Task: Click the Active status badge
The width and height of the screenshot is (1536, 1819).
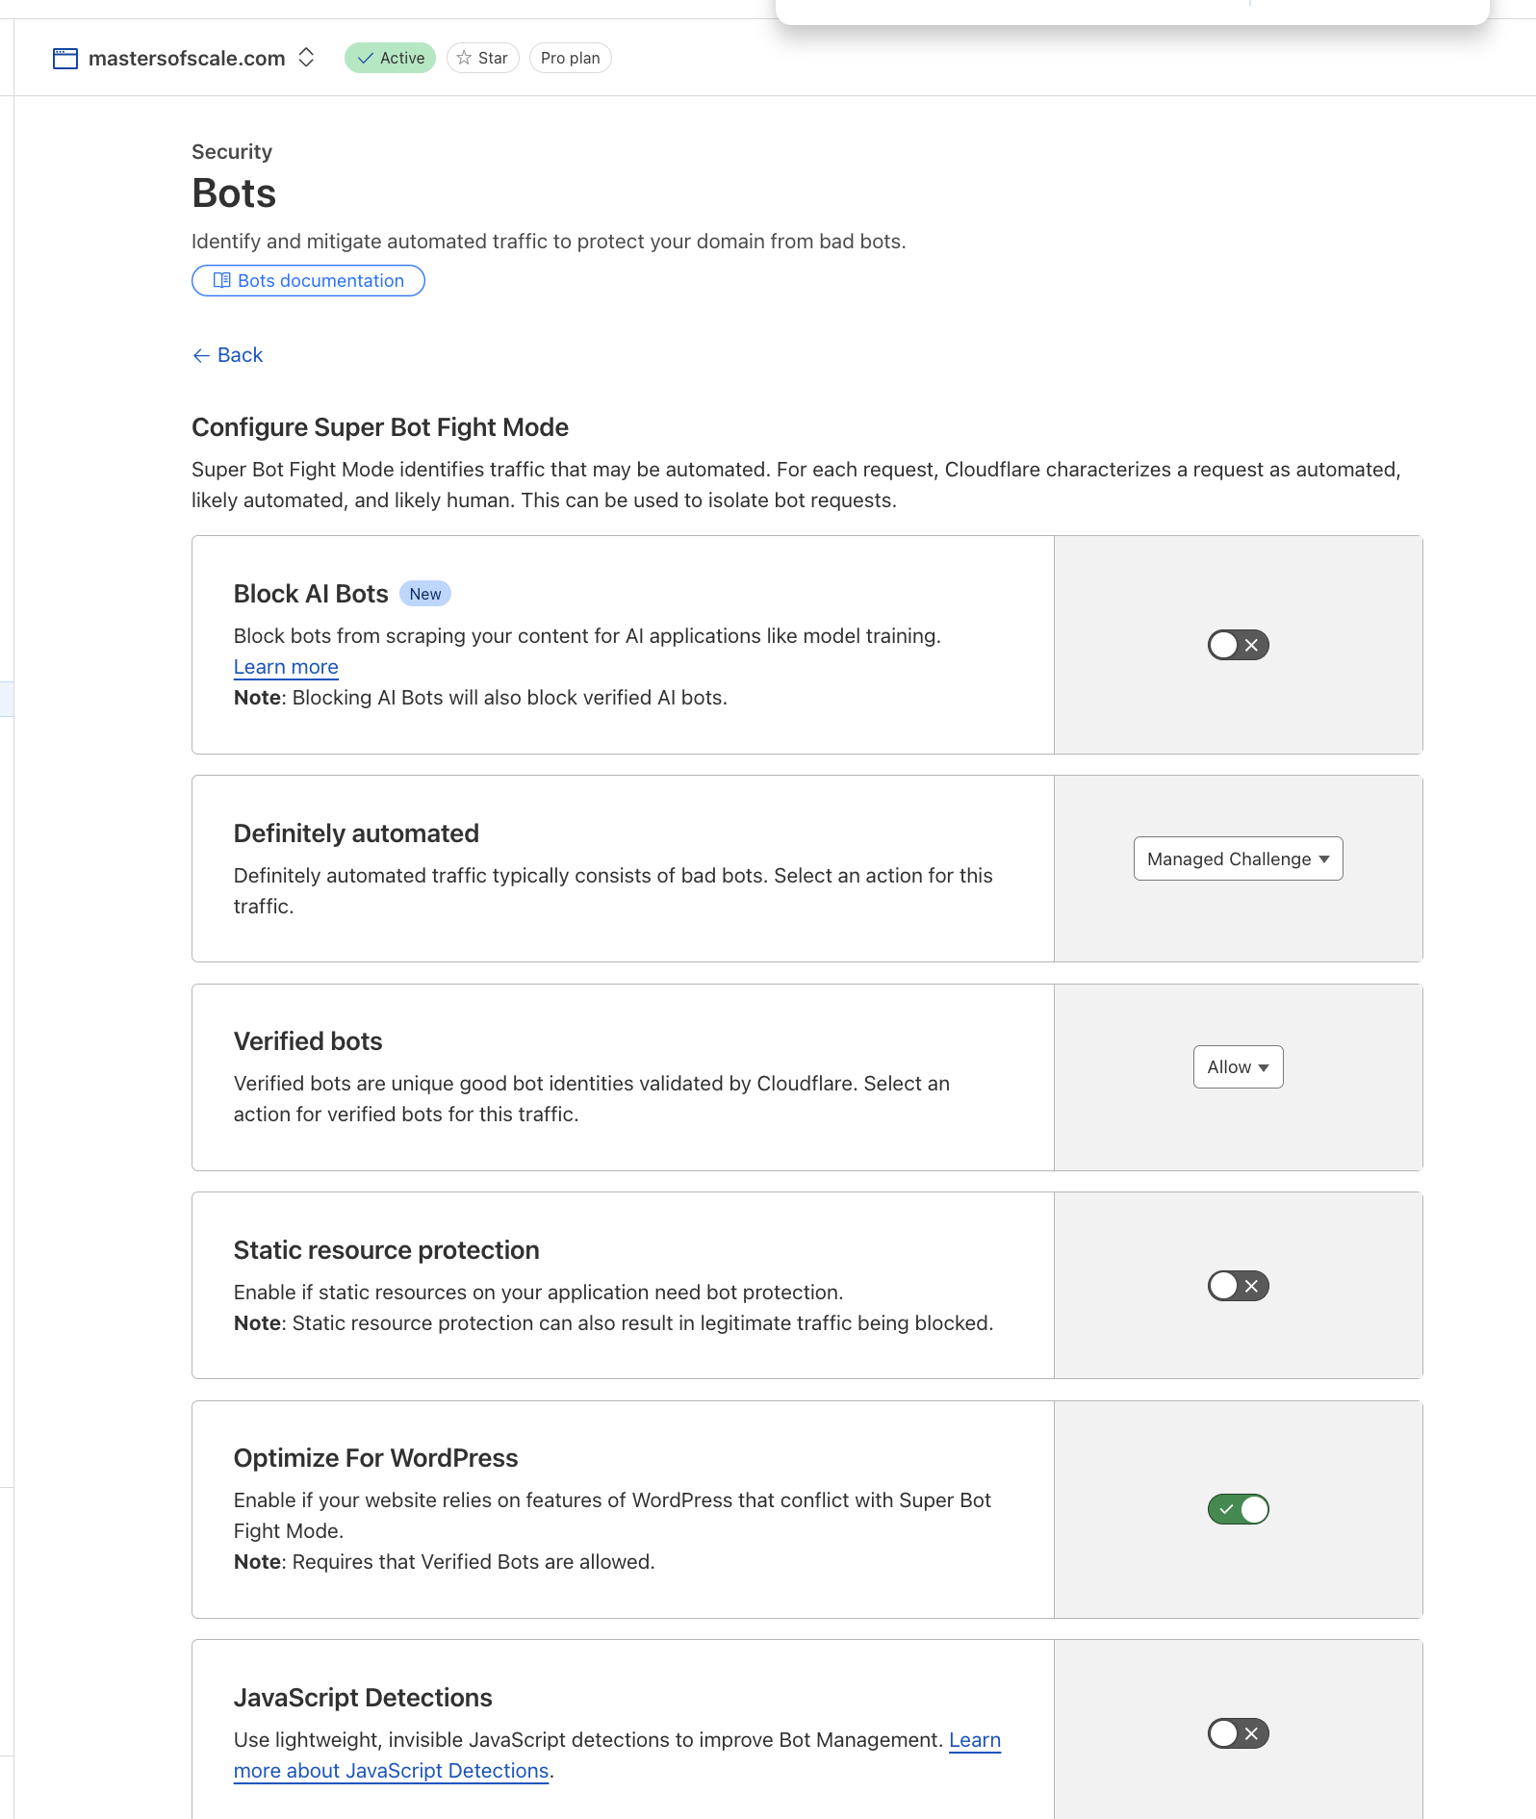Action: 389,58
